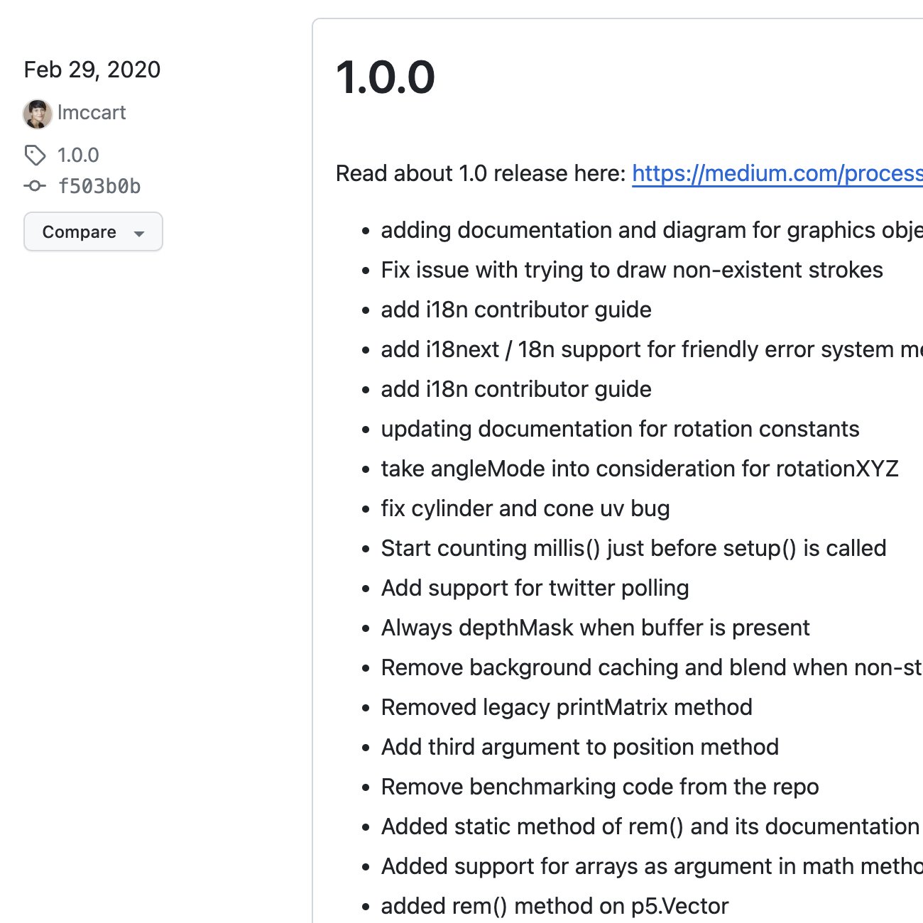Click the 1.0.0 release title heading
The image size is (923, 923).
click(386, 77)
